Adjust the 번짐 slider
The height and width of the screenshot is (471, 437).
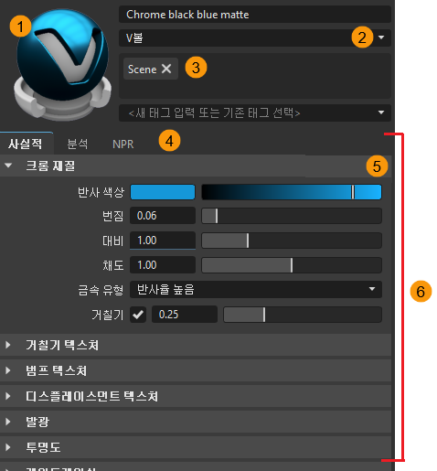[x=292, y=216]
